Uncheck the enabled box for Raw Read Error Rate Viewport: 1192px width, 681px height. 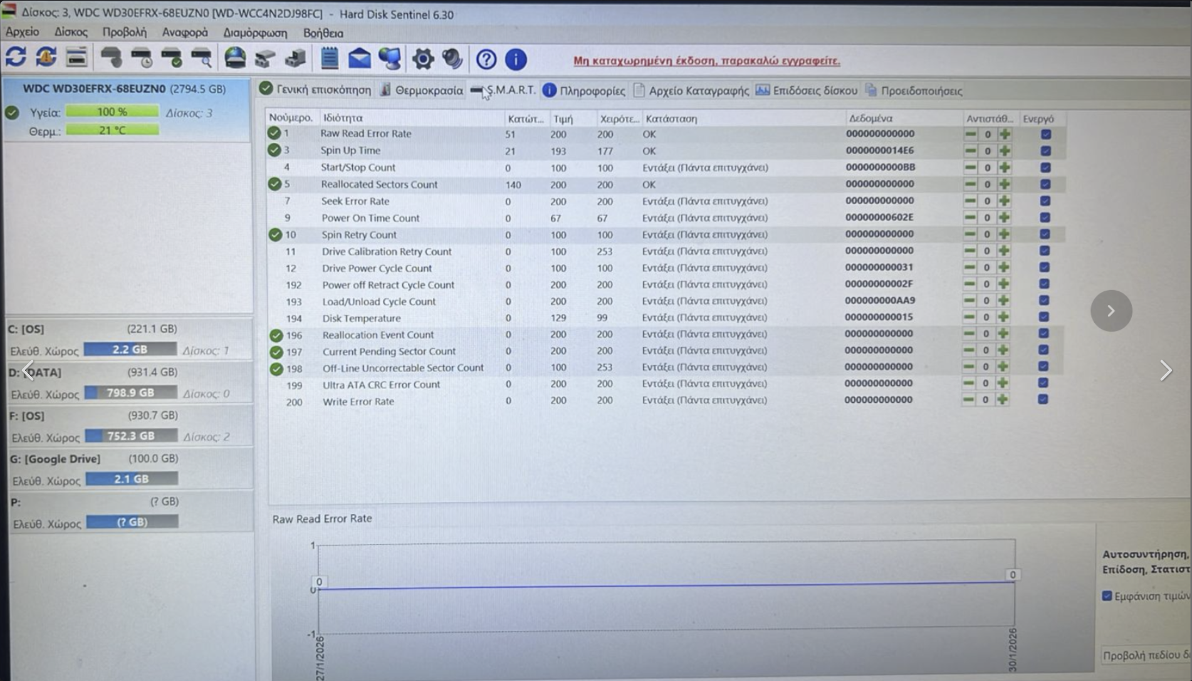pos(1045,134)
